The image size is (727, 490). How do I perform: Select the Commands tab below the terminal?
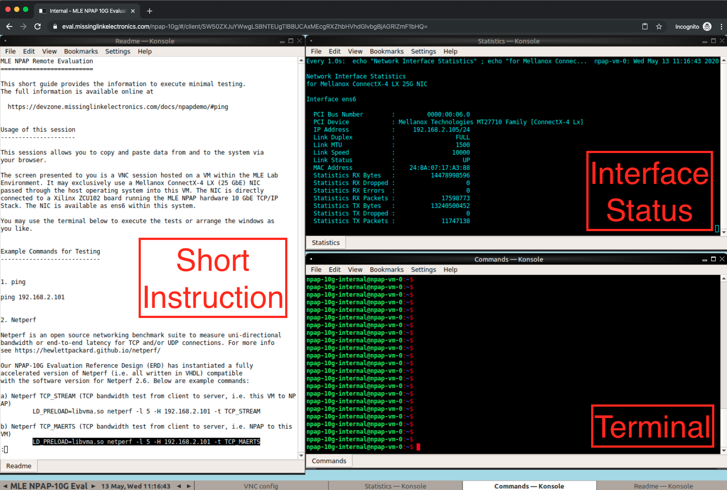coord(329,461)
